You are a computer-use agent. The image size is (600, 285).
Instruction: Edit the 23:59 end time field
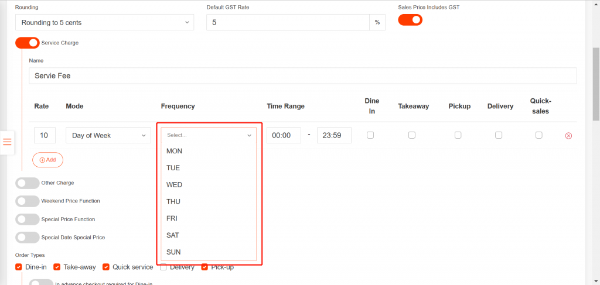(334, 135)
